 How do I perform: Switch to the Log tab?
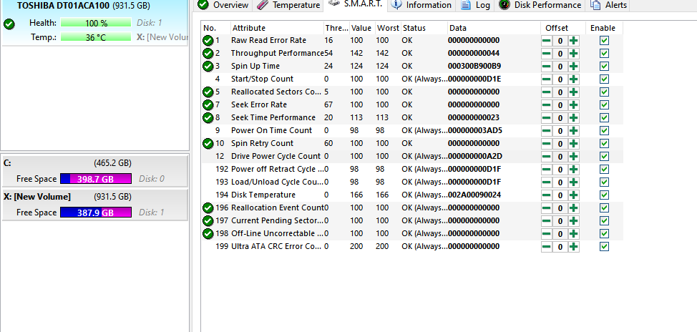pyautogui.click(x=475, y=5)
